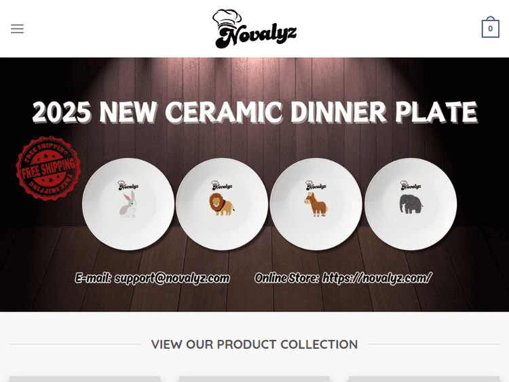Open the rightmost product card below the heading
The width and height of the screenshot is (509, 382).
click(x=424, y=379)
